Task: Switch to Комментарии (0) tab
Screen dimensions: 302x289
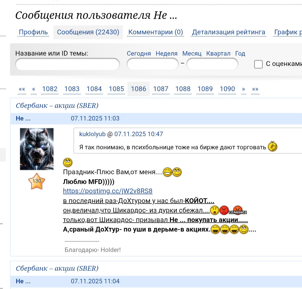Action: click(156, 32)
